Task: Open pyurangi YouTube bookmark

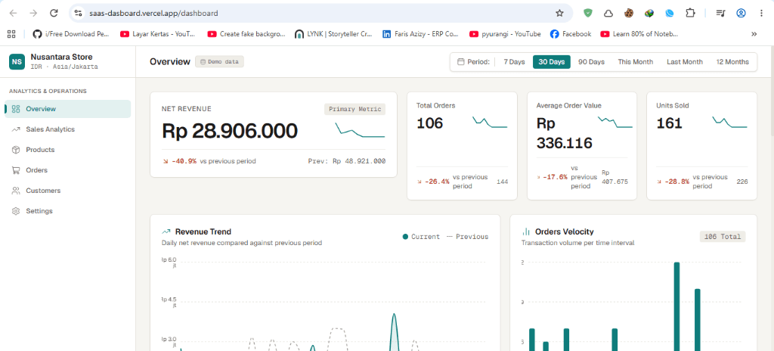Action: (505, 34)
